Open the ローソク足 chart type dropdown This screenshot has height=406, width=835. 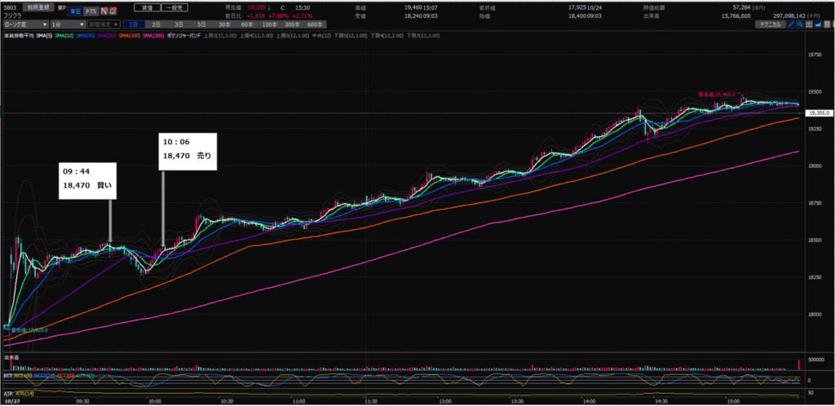click(x=25, y=25)
